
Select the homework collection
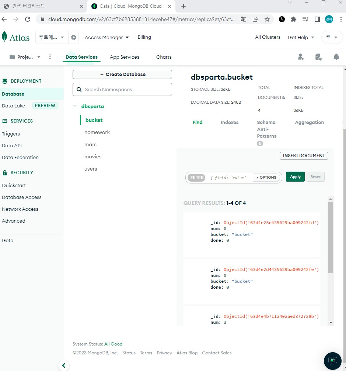[97, 132]
